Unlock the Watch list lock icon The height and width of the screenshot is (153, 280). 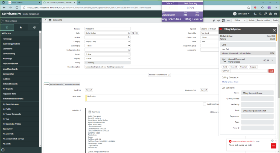click(x=87, y=90)
